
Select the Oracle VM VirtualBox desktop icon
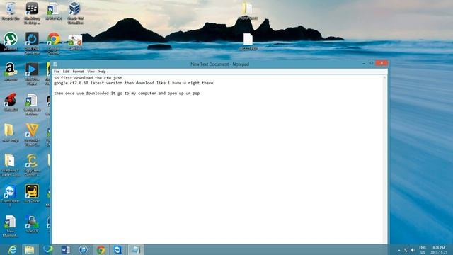(x=75, y=13)
